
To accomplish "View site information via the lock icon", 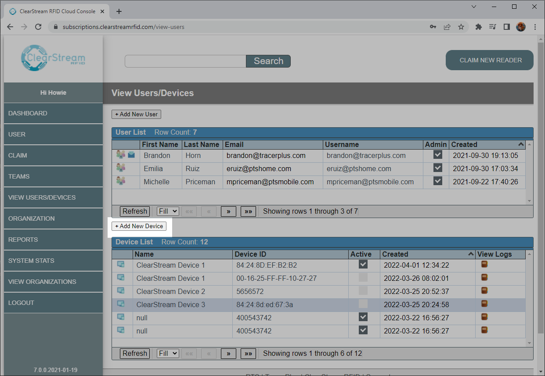I will click(55, 27).
